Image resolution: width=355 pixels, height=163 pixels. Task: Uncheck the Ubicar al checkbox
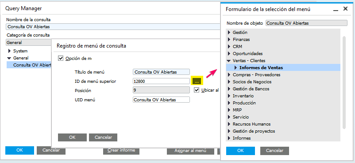pos(197,90)
